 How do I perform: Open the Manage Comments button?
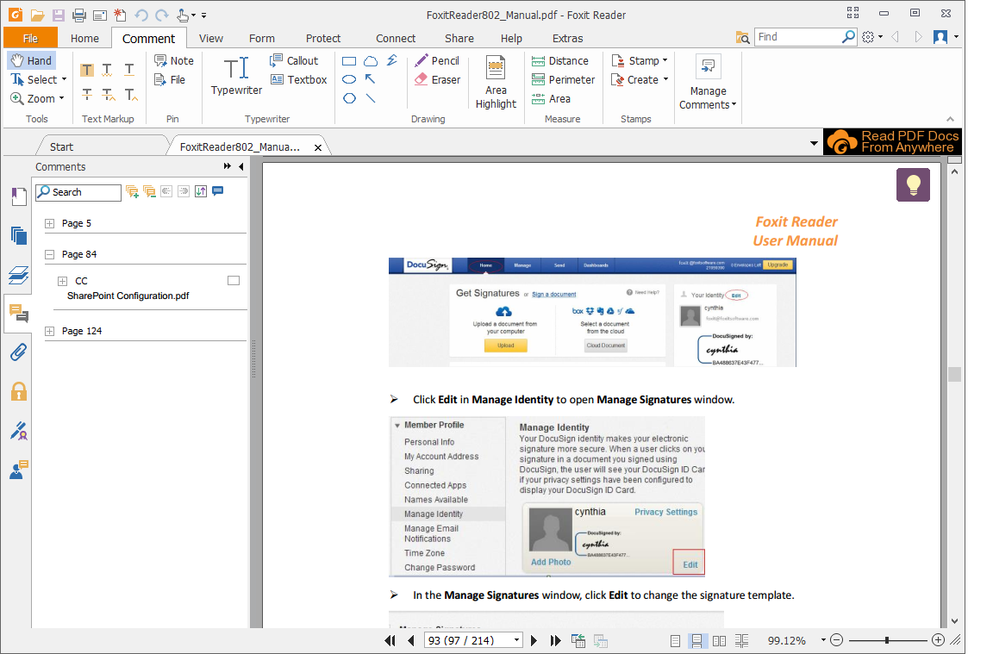point(708,84)
